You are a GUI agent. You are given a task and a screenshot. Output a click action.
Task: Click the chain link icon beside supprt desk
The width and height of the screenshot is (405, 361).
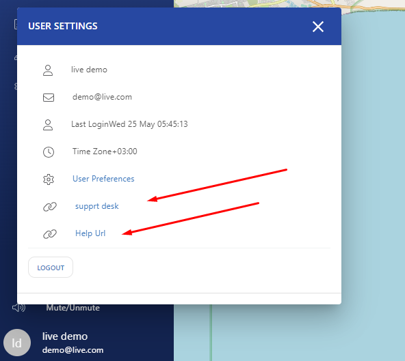(49, 207)
